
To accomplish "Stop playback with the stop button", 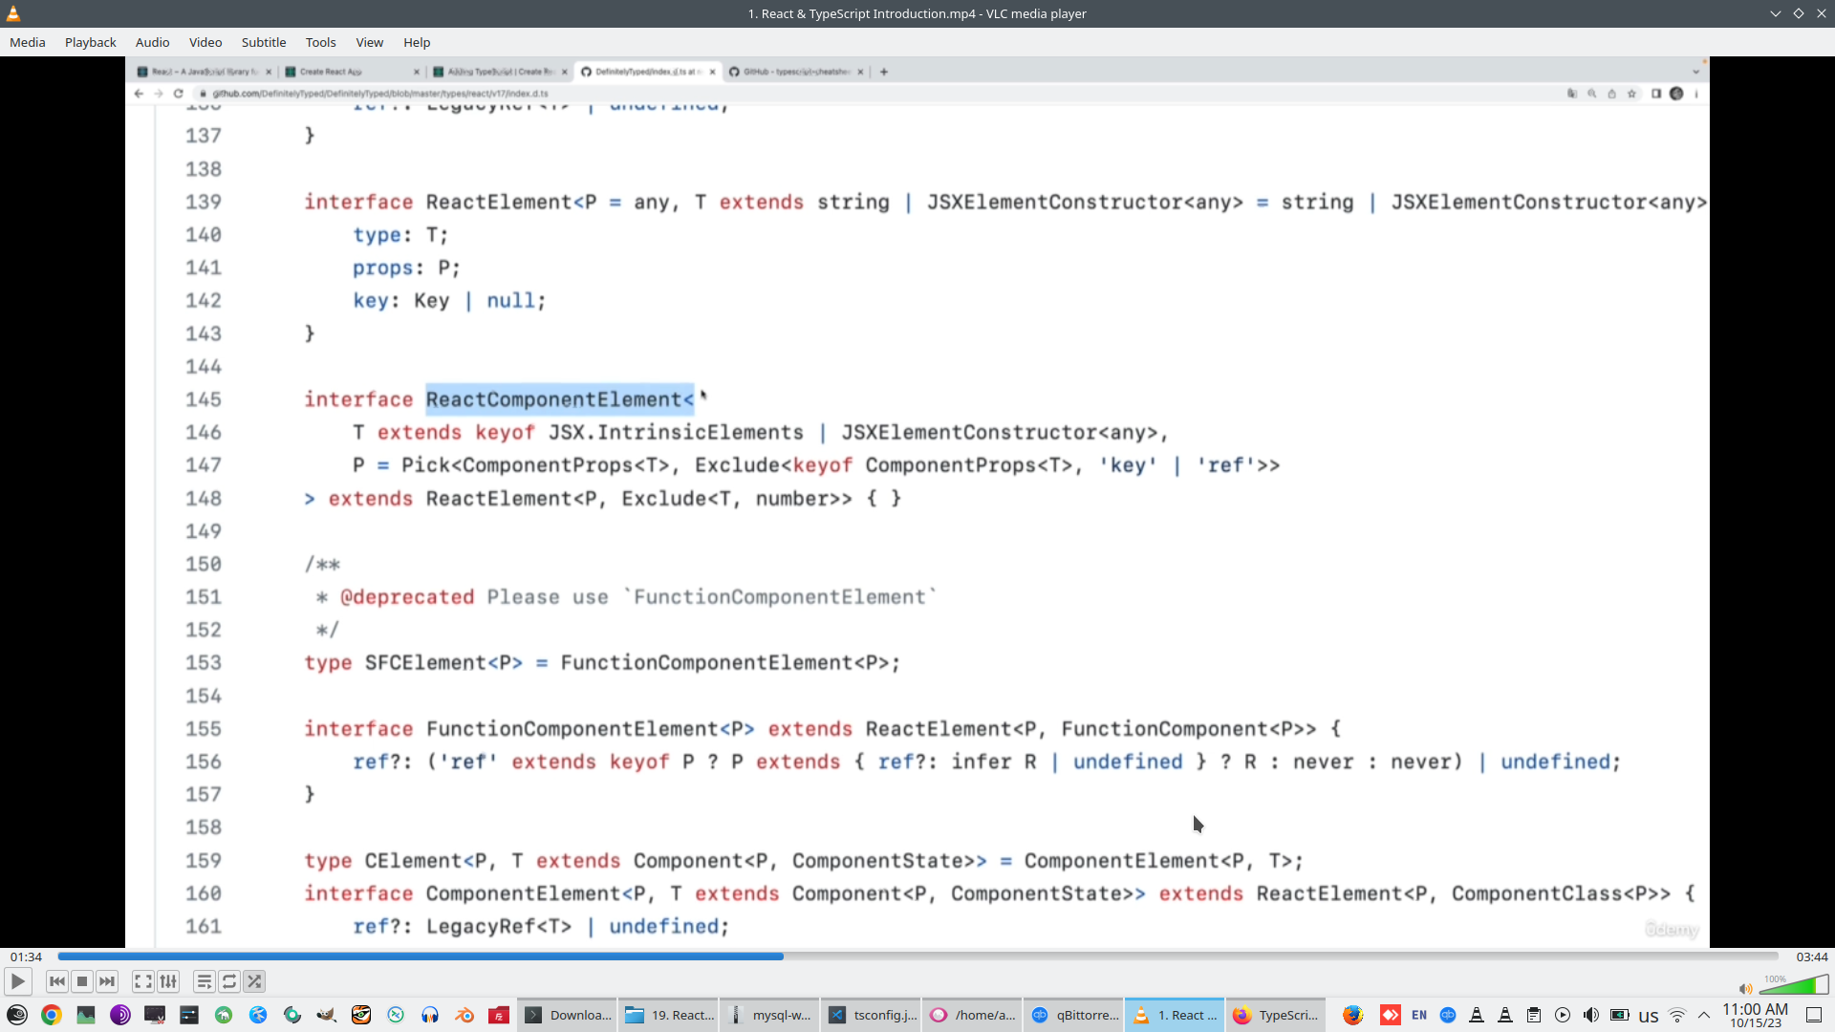I will point(82,981).
